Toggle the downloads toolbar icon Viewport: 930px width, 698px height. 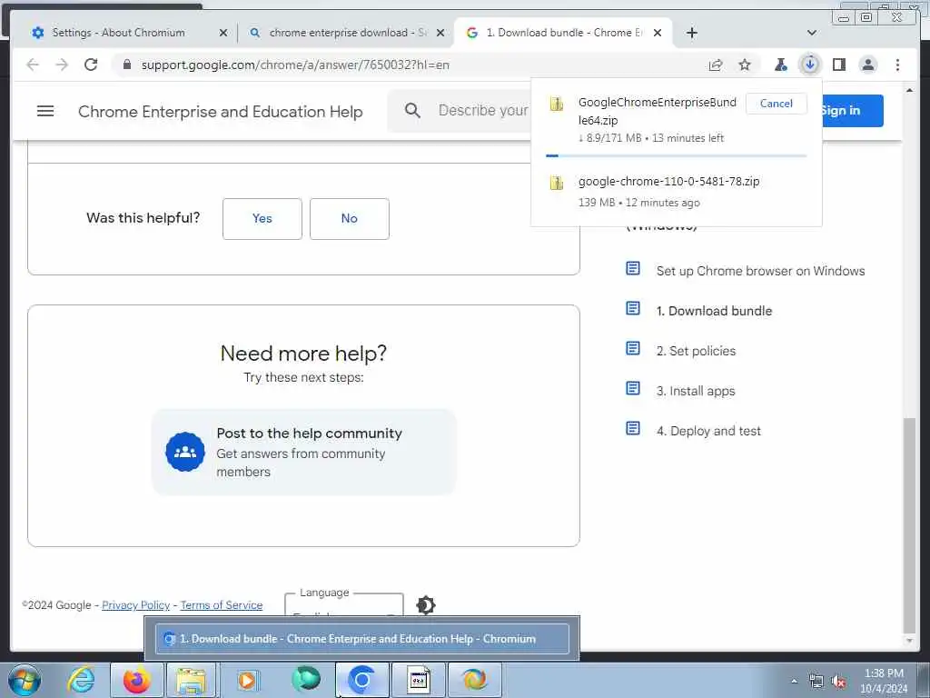(x=809, y=65)
